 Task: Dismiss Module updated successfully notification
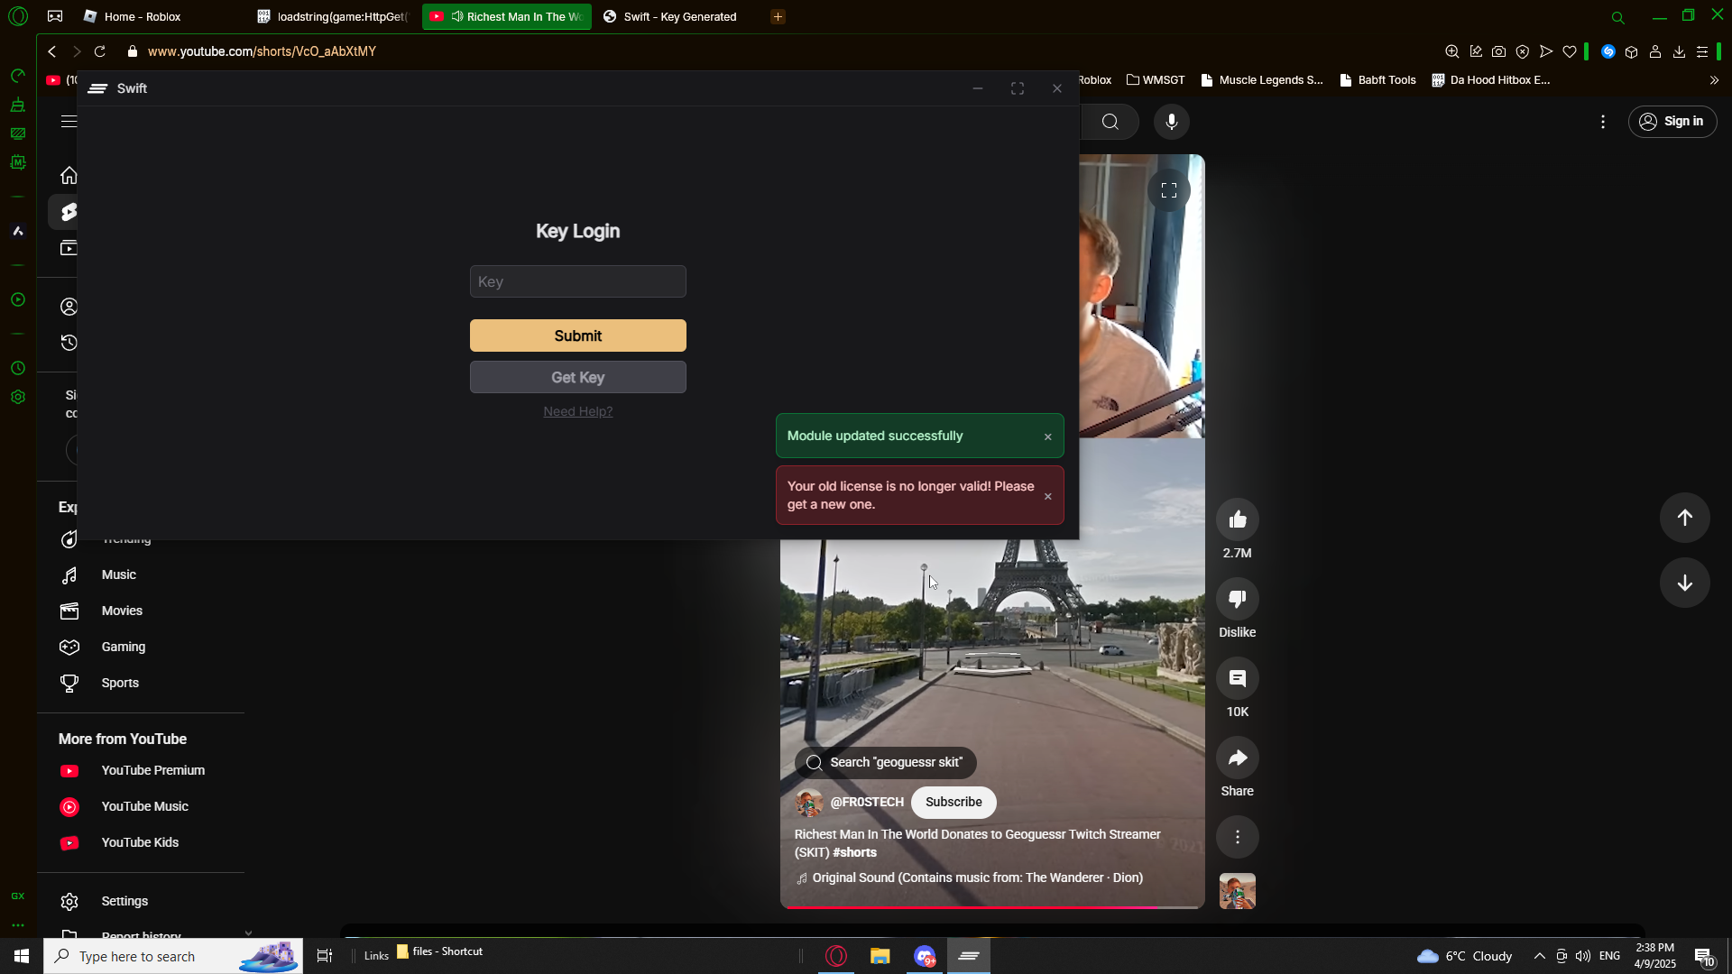pyautogui.click(x=1048, y=436)
